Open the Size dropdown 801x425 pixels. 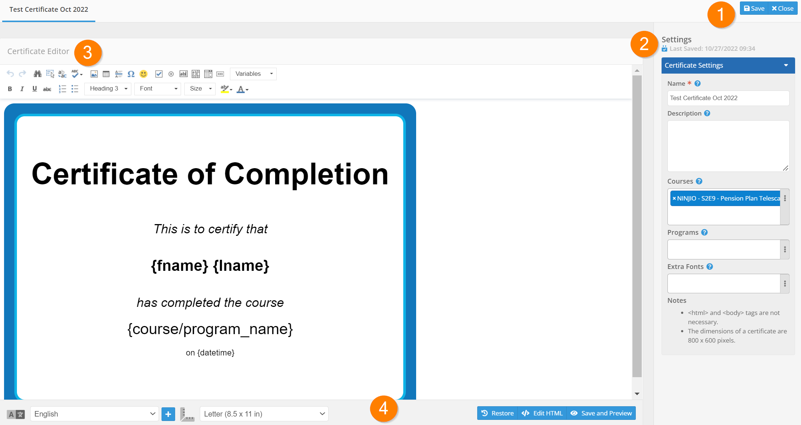(x=200, y=89)
